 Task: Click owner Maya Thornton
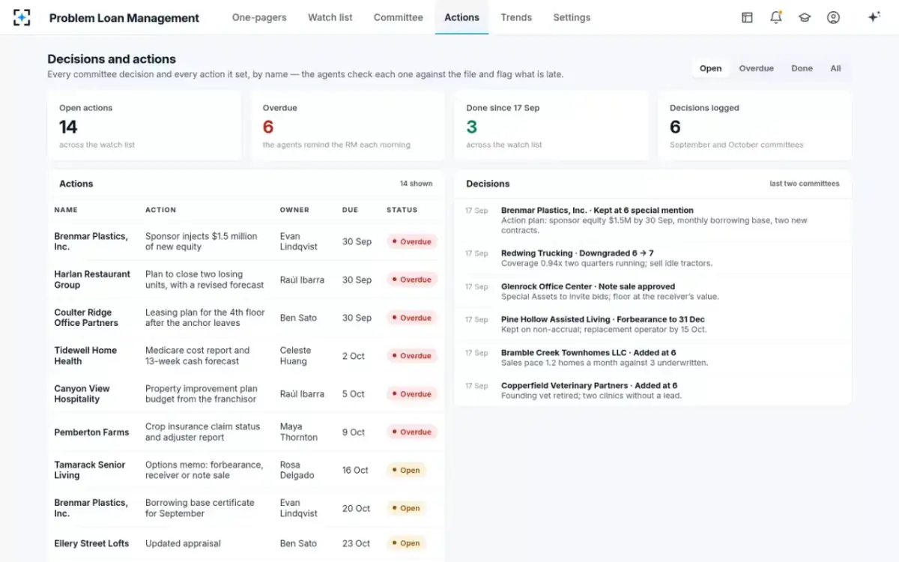click(299, 432)
